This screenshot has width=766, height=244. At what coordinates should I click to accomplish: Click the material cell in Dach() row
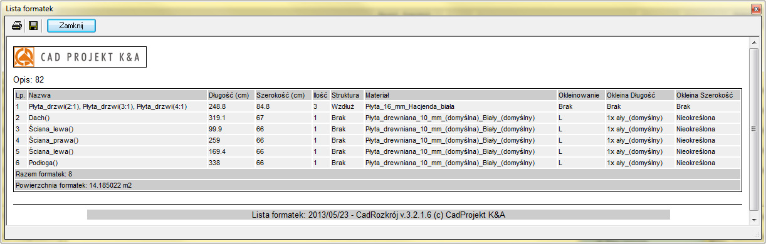click(449, 118)
